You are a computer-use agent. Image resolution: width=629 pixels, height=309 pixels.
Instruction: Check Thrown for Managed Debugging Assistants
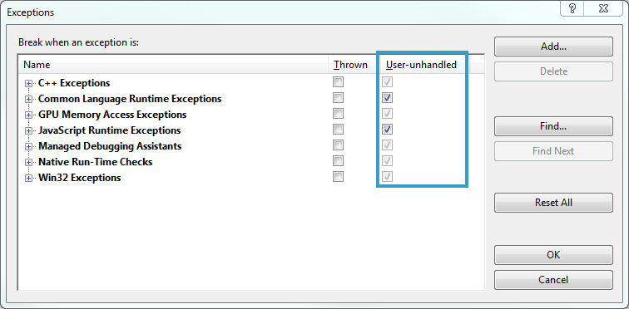coord(338,145)
